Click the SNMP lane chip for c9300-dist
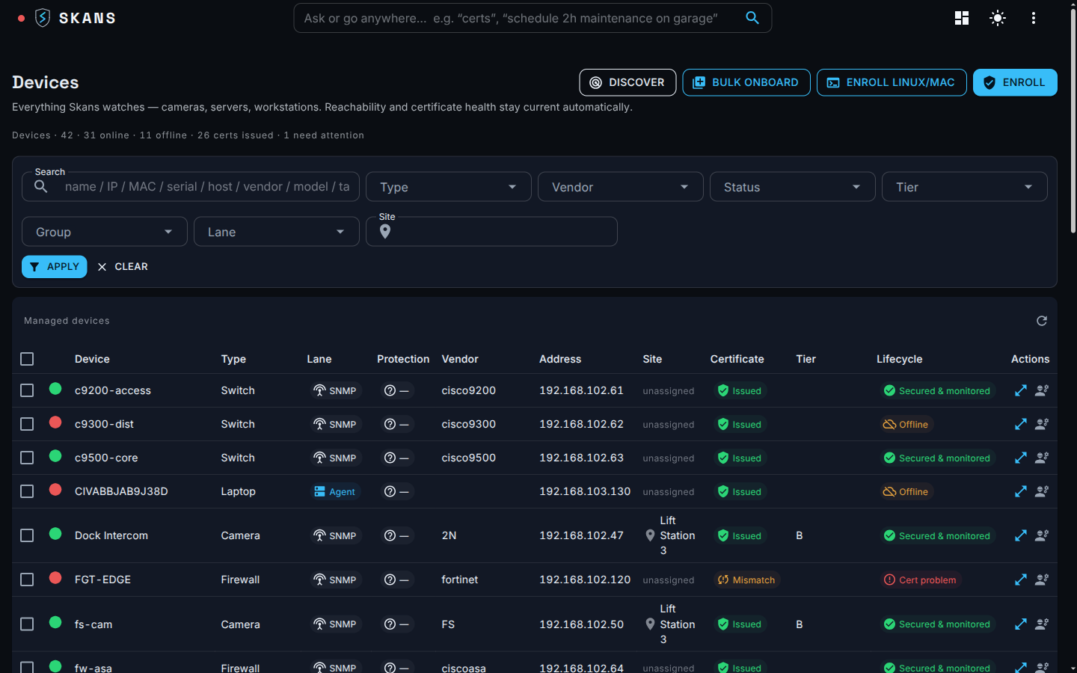Image resolution: width=1077 pixels, height=673 pixels. pyautogui.click(x=335, y=424)
